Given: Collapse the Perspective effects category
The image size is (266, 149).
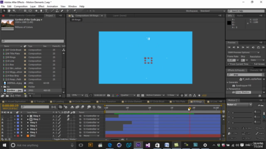Looking at the screenshot, I should tap(228, 89).
